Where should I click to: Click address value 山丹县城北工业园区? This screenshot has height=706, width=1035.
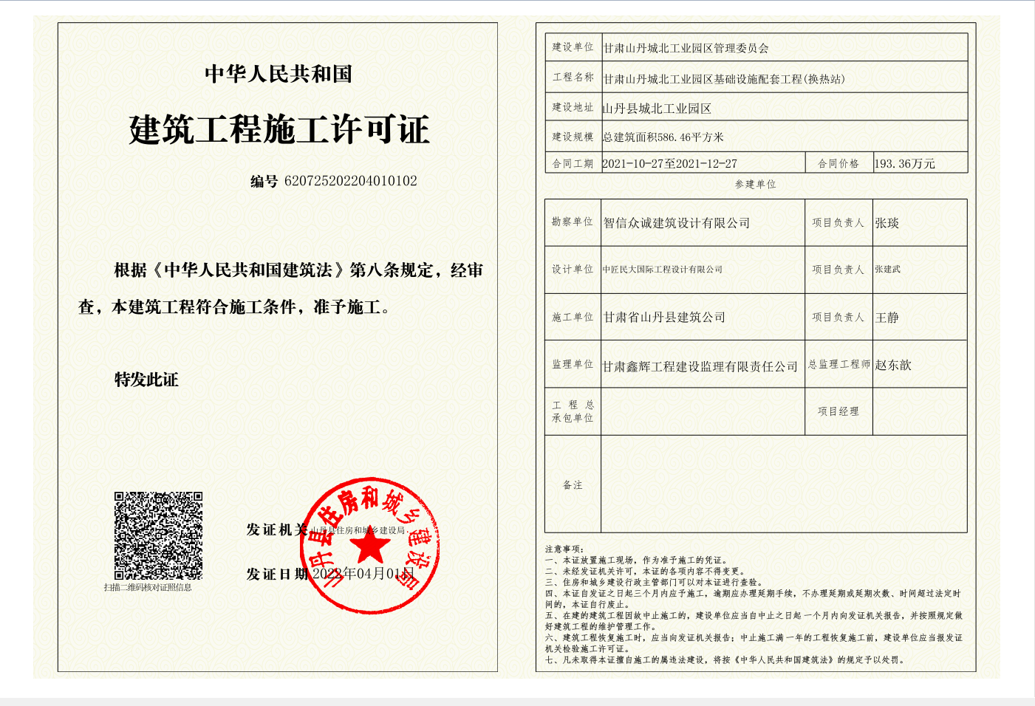click(657, 109)
